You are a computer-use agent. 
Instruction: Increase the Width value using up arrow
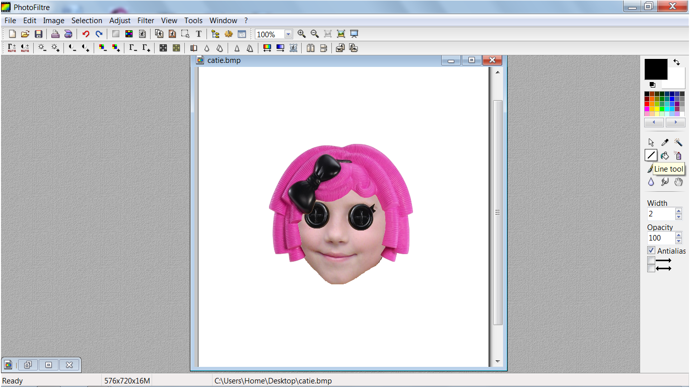678,211
